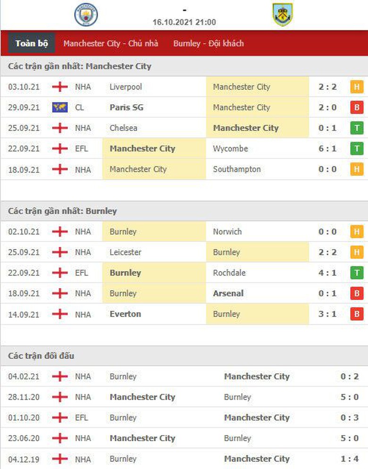Image resolution: width=368 pixels, height=469 pixels.
Task: Select the Toàn bộ tab
Action: [x=32, y=43]
